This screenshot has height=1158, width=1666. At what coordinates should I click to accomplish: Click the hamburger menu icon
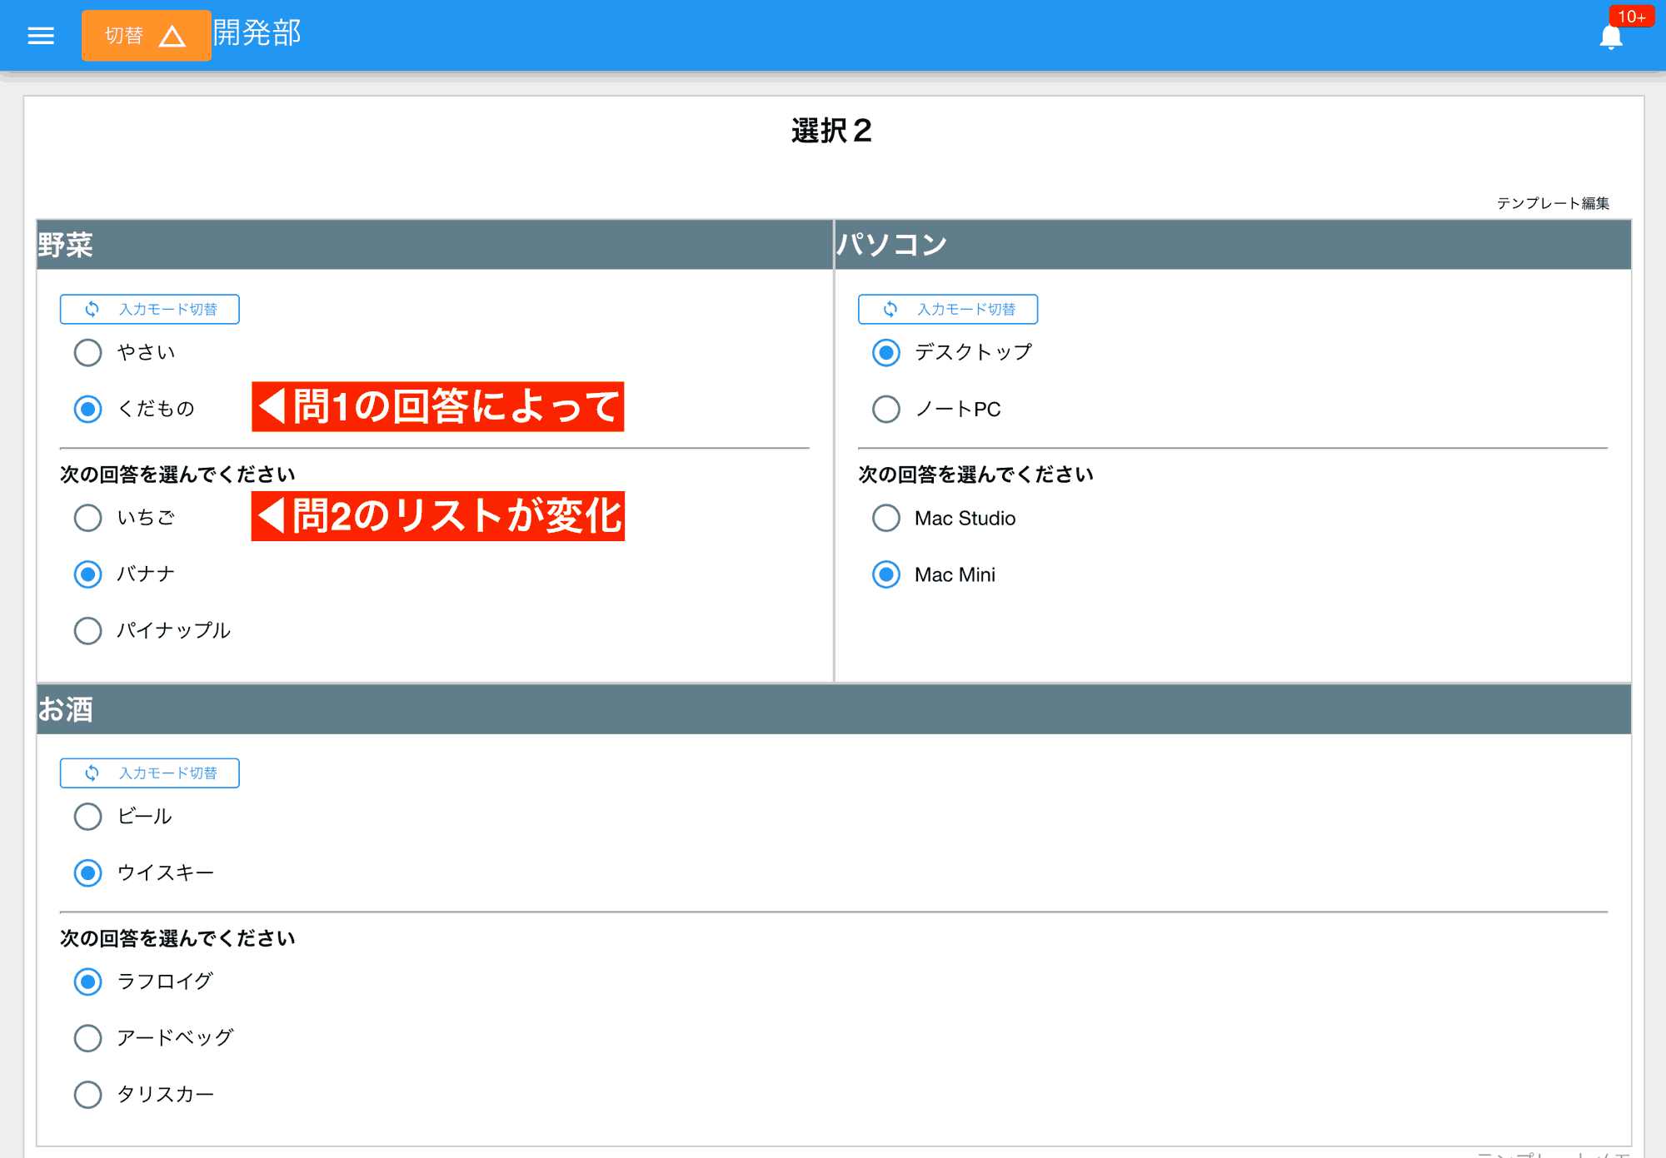coord(42,34)
